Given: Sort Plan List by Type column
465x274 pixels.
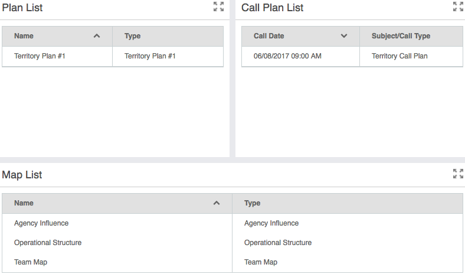Looking at the screenshot, I should [x=133, y=36].
